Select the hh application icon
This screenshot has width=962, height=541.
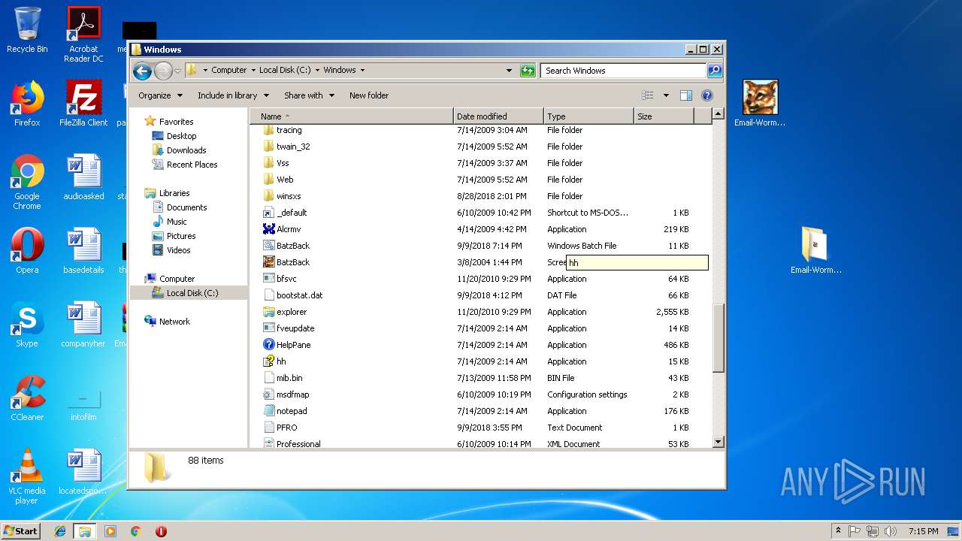click(269, 361)
